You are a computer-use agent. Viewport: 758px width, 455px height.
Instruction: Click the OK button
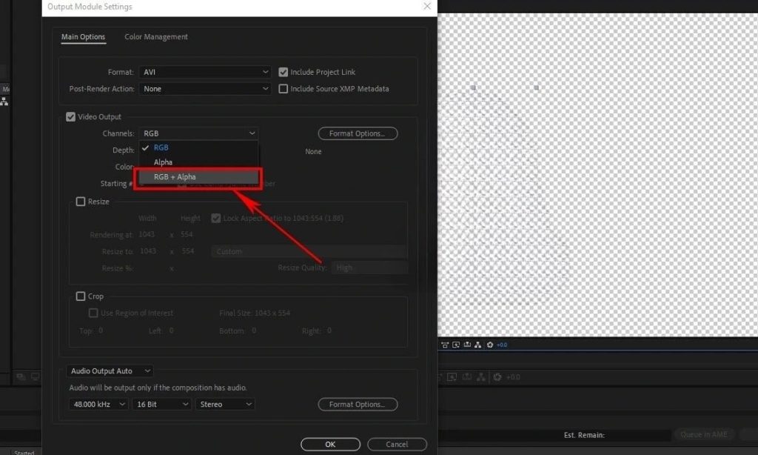pyautogui.click(x=330, y=444)
